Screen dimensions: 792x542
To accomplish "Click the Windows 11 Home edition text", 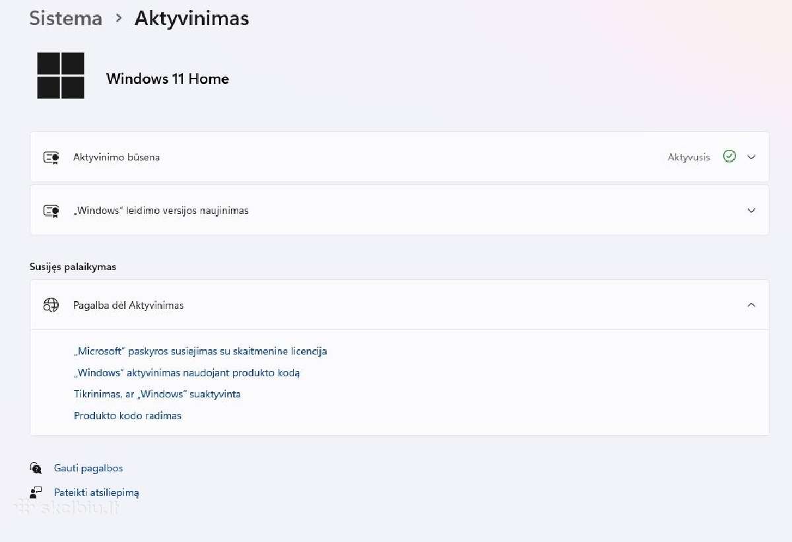I will (168, 79).
